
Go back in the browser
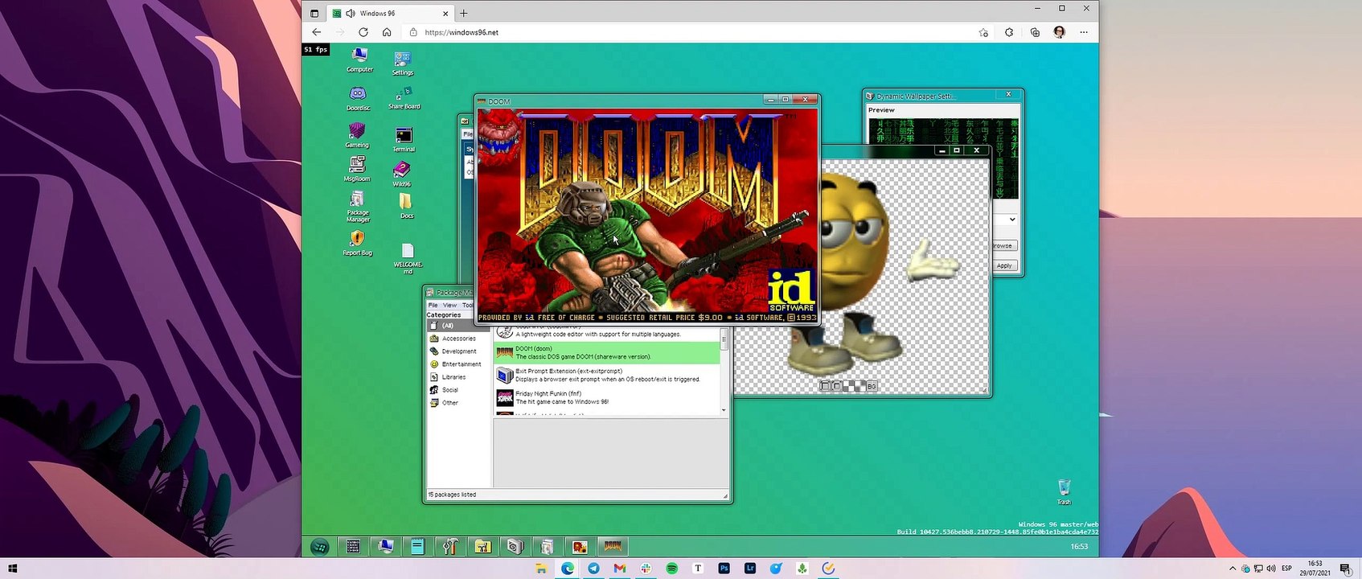pos(317,32)
